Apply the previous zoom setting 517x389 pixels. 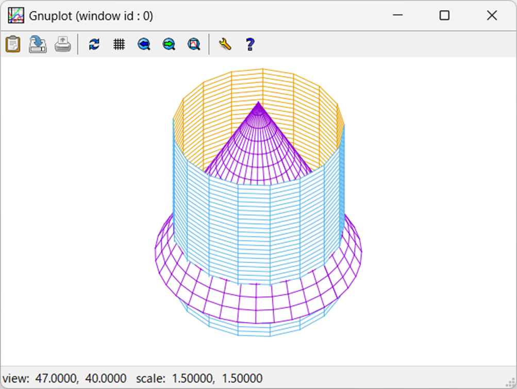tap(144, 44)
